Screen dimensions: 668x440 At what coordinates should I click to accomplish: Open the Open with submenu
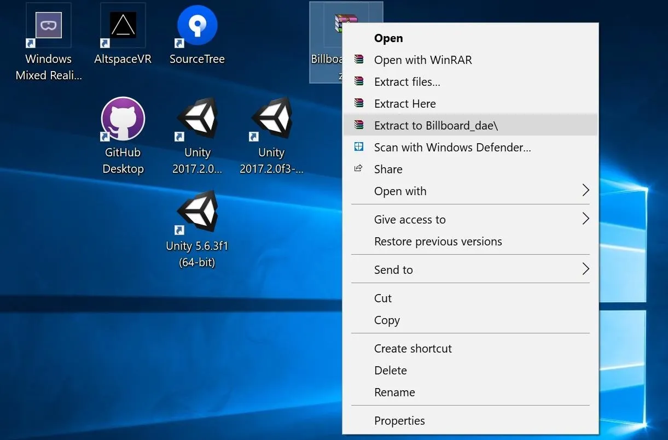[x=470, y=191]
